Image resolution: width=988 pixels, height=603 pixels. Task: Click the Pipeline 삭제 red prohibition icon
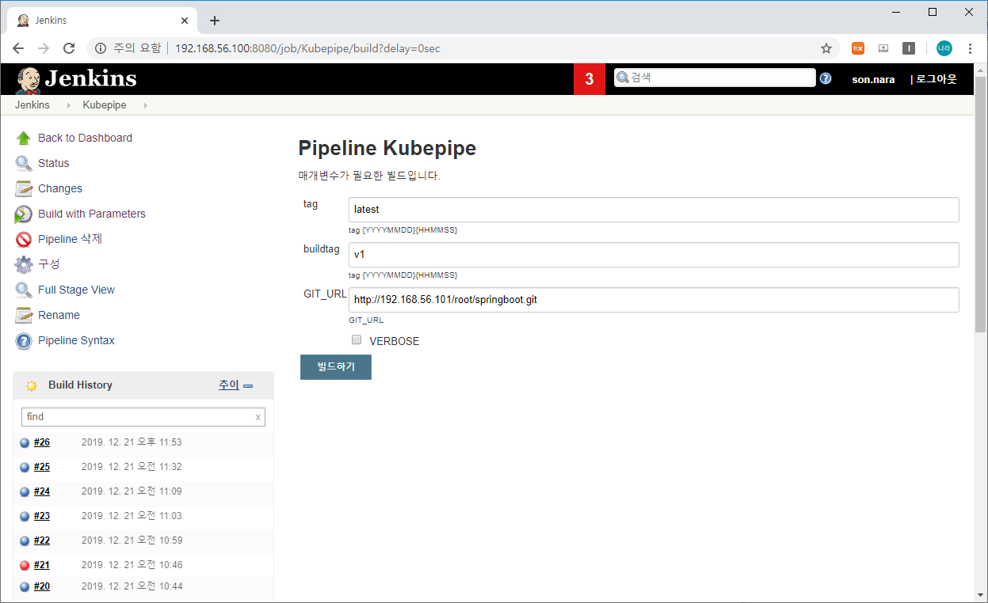[x=24, y=239]
